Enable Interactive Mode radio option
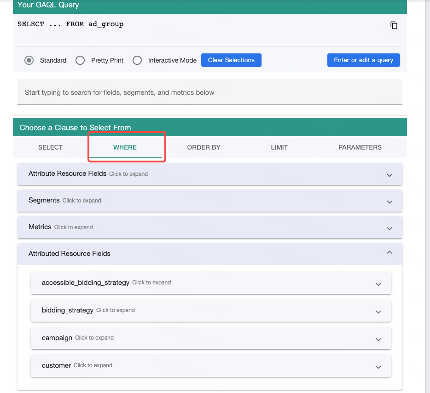The image size is (430, 393). point(137,60)
